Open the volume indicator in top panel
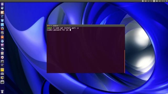Viewport: 168px width, 94px height. pos(160,1)
